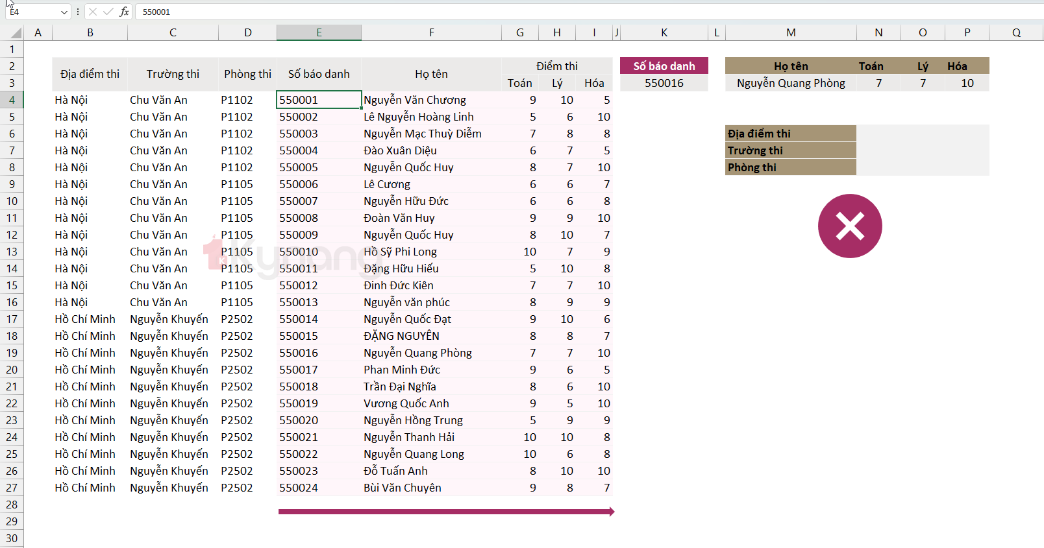
Task: Click cell Nguyễn Mạc Thuỳ Diễm
Action: pyautogui.click(x=431, y=134)
